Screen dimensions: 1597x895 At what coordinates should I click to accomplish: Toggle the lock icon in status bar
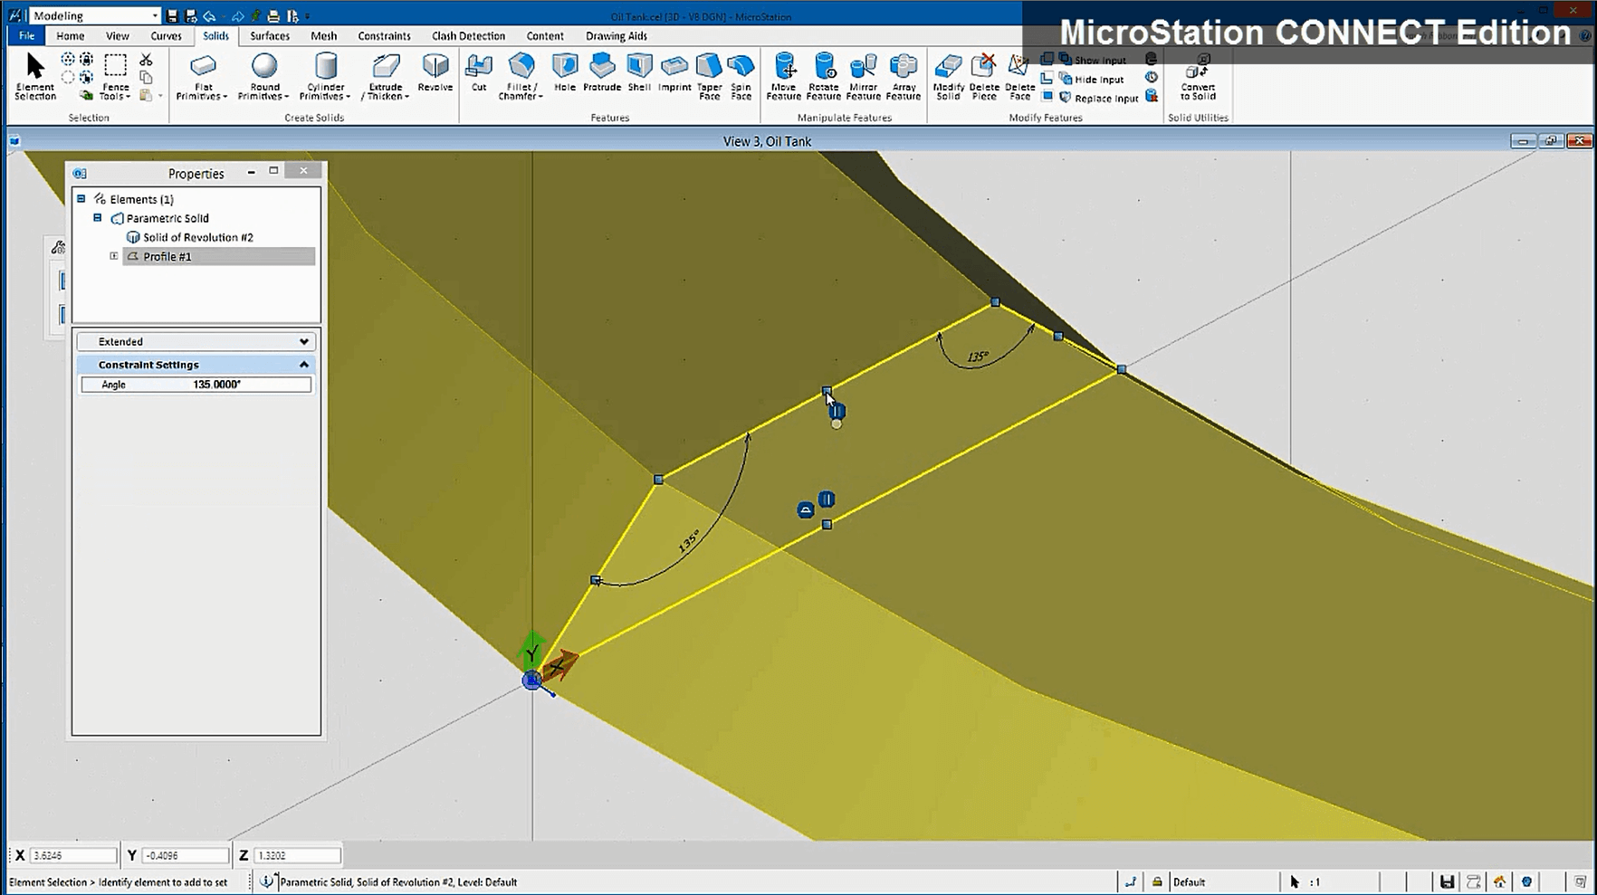coord(1157,881)
